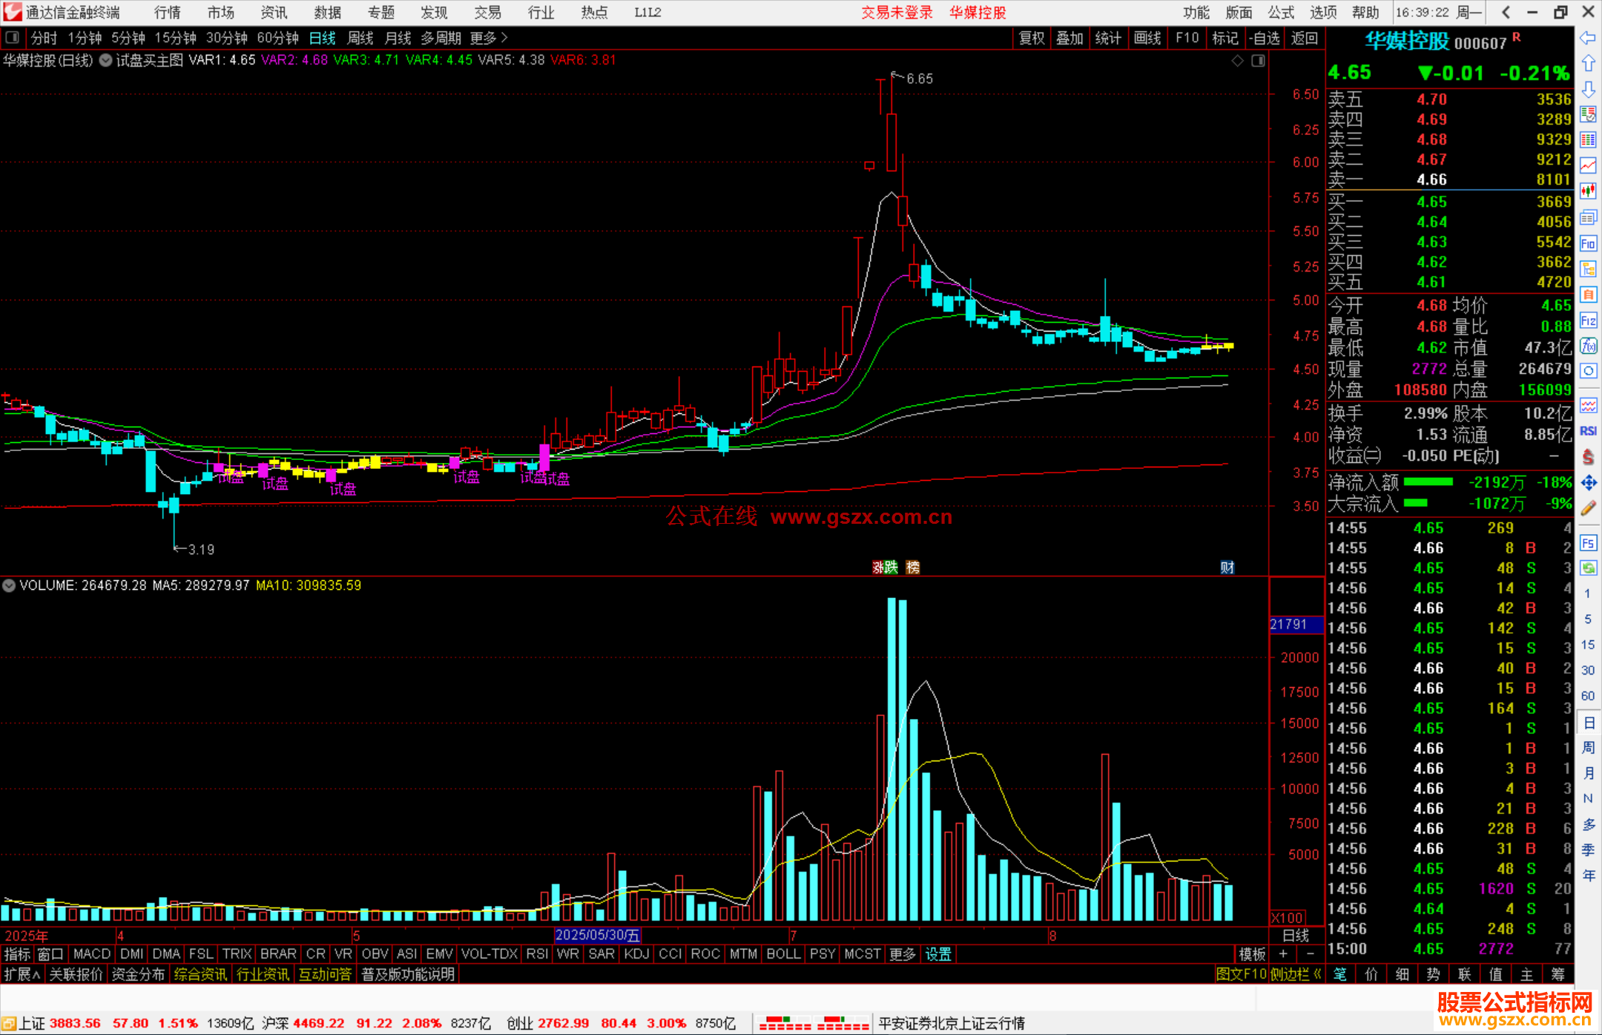This screenshot has width=1602, height=1035.
Task: Open the 更多 indicators list in indicator bar
Action: point(903,954)
